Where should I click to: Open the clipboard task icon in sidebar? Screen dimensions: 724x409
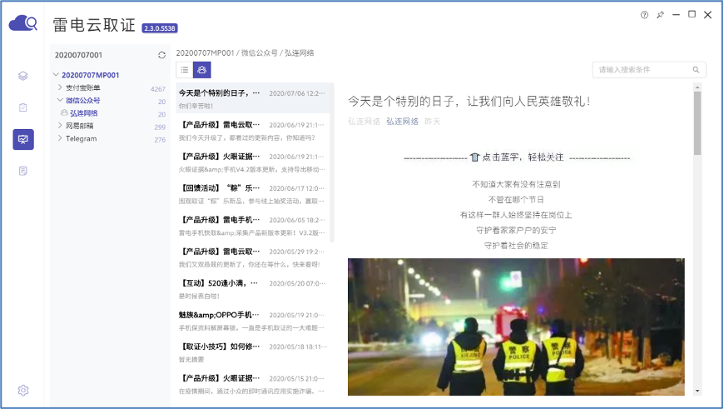click(23, 107)
